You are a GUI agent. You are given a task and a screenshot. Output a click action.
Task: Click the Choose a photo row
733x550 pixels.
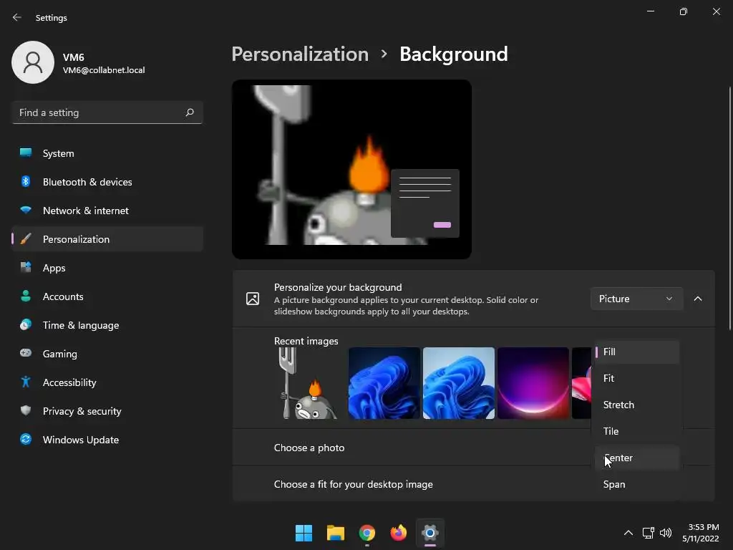pyautogui.click(x=474, y=448)
